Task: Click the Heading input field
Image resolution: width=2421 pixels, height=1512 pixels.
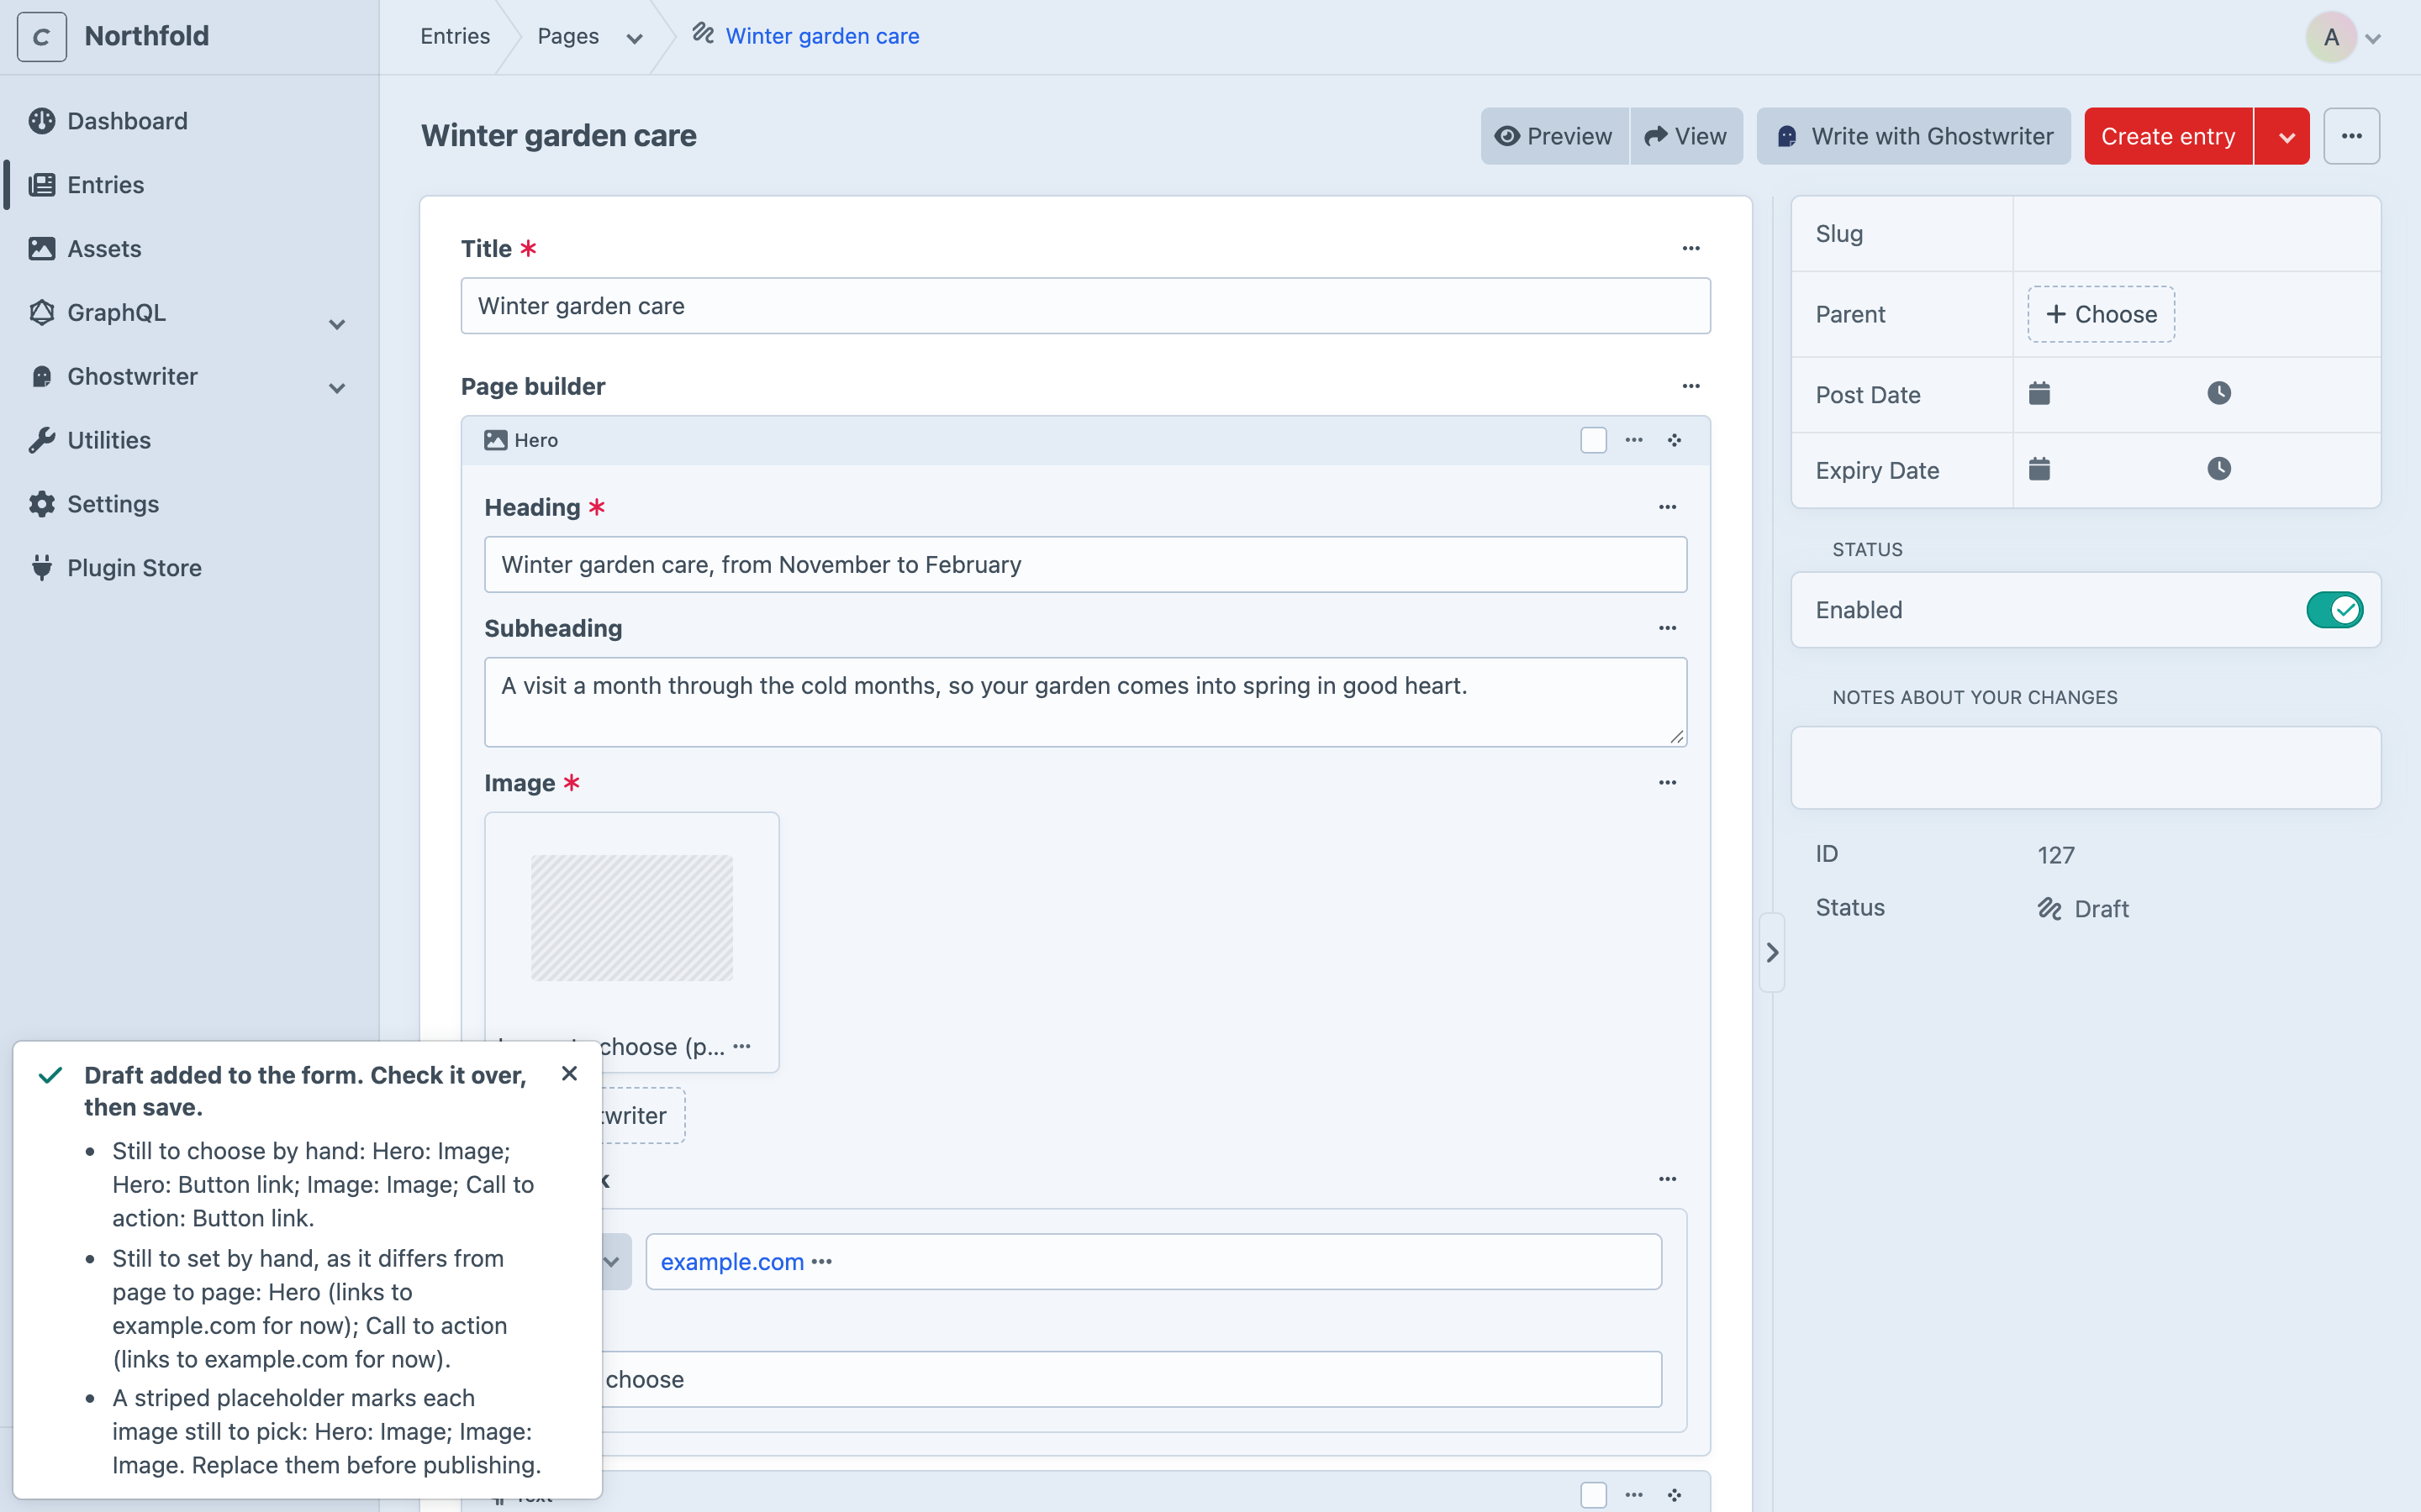Action: [x=1085, y=564]
